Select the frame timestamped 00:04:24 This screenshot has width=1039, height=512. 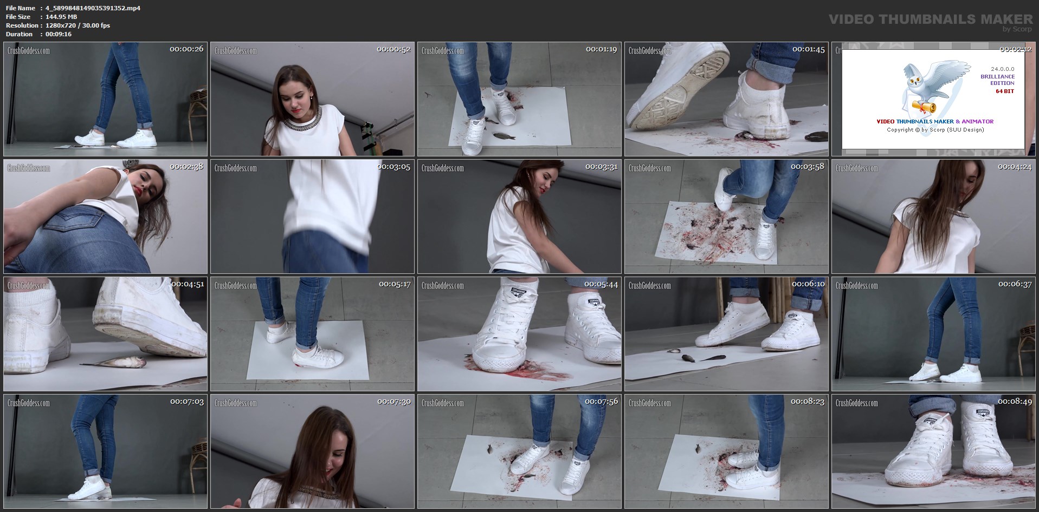pos(933,216)
